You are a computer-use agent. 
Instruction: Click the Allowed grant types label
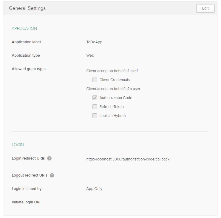pyautogui.click(x=29, y=69)
